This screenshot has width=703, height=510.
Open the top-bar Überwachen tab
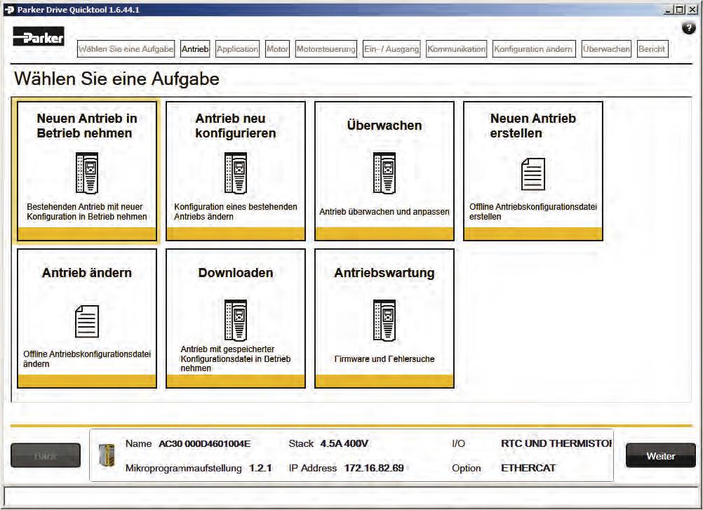[x=607, y=49]
